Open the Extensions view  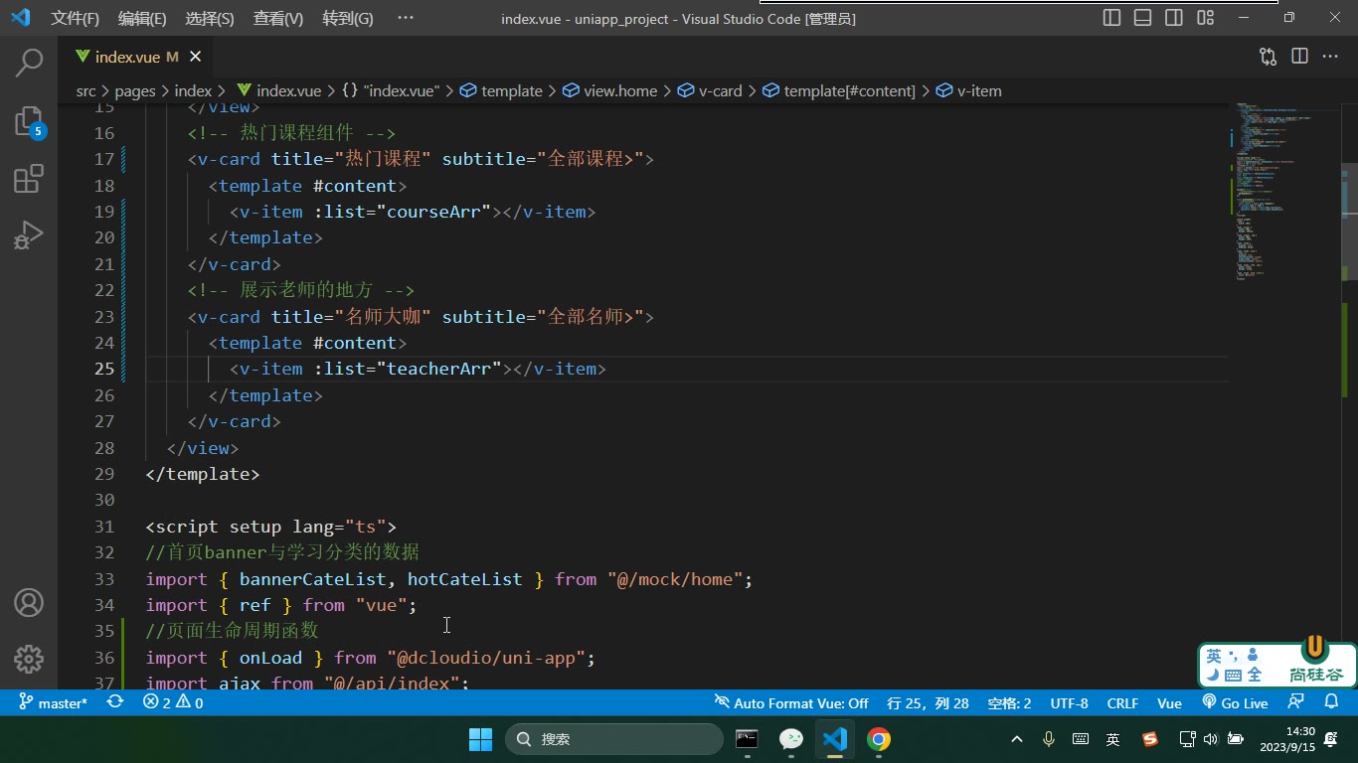coord(29,179)
